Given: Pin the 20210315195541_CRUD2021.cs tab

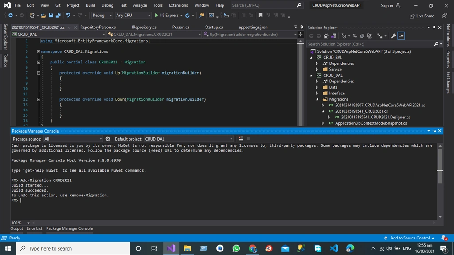Looking at the screenshot, I should [x=69, y=27].
